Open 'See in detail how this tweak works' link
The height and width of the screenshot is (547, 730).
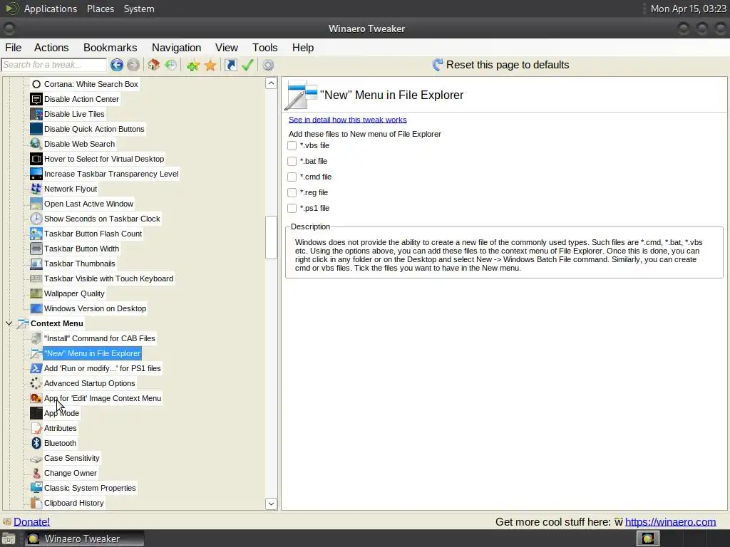point(348,120)
